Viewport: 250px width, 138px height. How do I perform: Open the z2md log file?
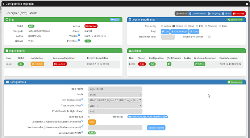[x=194, y=31]
